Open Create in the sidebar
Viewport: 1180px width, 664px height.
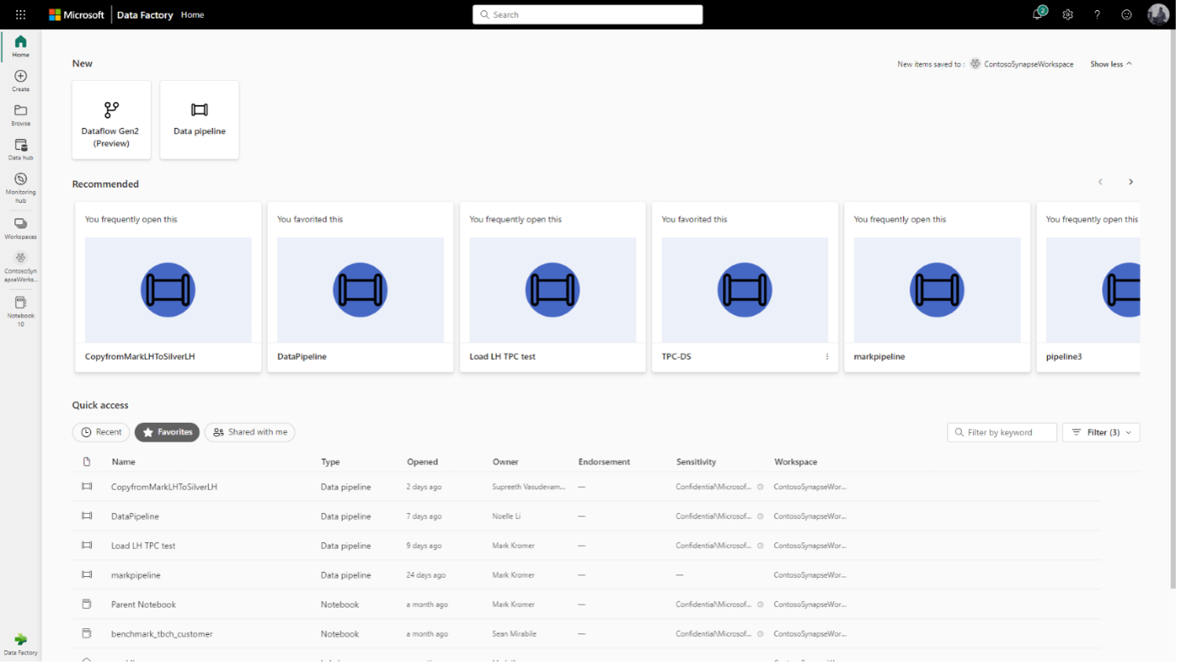coord(20,81)
